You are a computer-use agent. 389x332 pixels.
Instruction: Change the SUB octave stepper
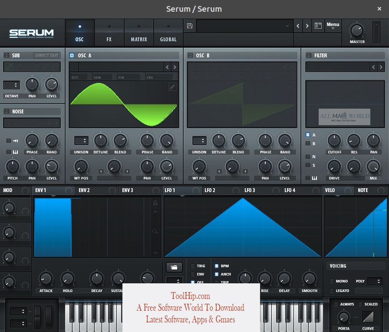(x=11, y=85)
